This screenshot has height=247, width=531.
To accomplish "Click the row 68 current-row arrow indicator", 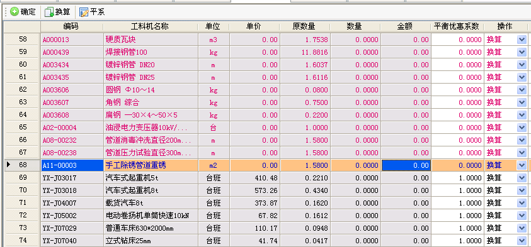I will [8, 165].
